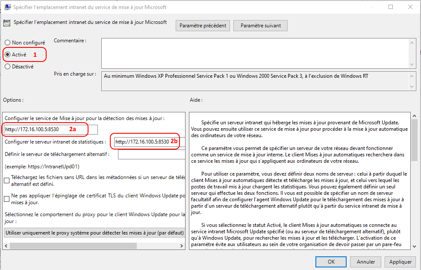Select the 'Non configuré' radio button
This screenshot has width=421, height=270.
click(x=7, y=43)
